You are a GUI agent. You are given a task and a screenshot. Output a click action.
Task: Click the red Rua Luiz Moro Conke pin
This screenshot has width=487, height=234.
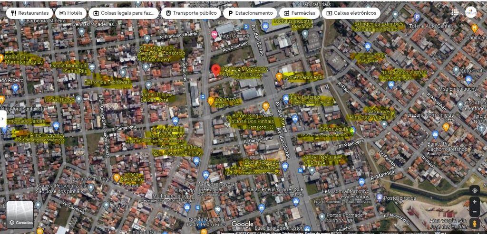pos(215,70)
